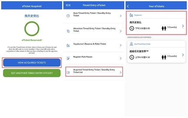Tap the 超級任天堂世界 ticket name
The image size is (188, 118).
(139, 51)
